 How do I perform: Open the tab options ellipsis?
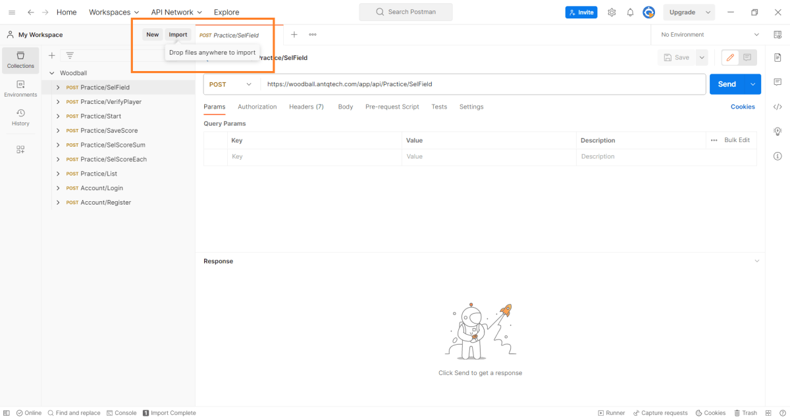[x=313, y=34]
